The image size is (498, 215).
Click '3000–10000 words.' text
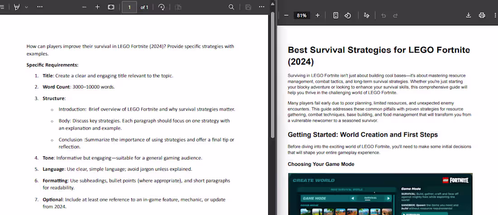93,87
